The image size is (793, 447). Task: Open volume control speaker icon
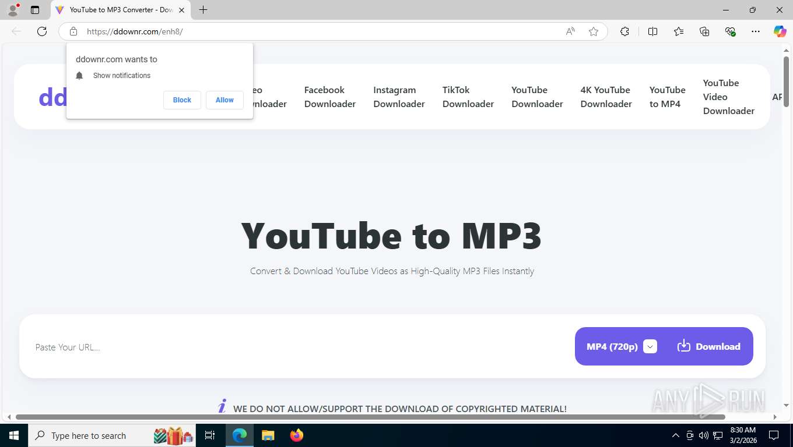[x=704, y=435]
